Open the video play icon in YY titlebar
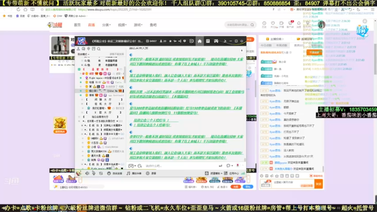Screen dimensions: 377x212 [x=191, y=41]
